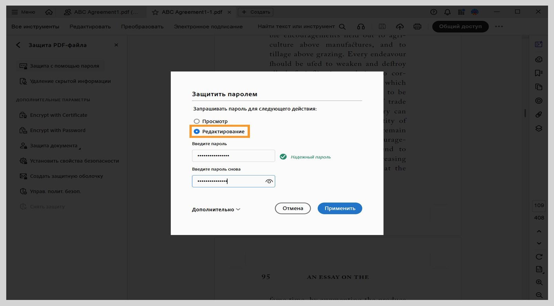Open the Меню hamburger menu
Image resolution: width=554 pixels, height=306 pixels.
tap(23, 12)
